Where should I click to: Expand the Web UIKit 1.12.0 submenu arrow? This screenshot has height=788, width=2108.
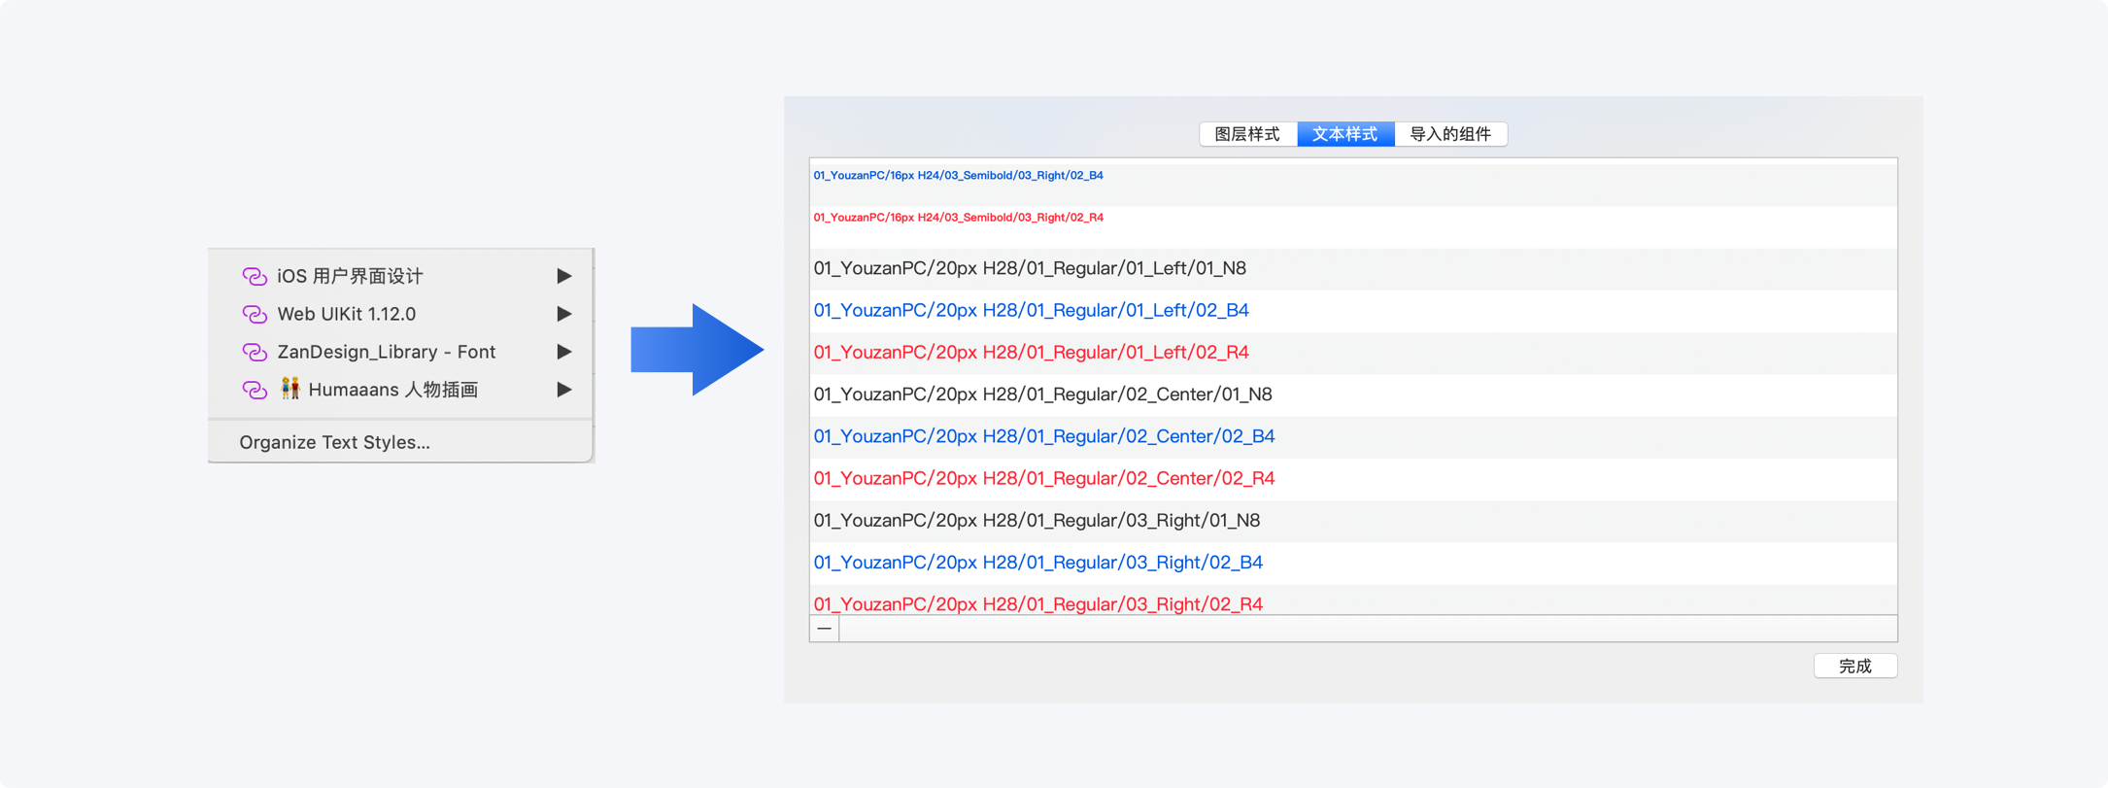click(563, 314)
